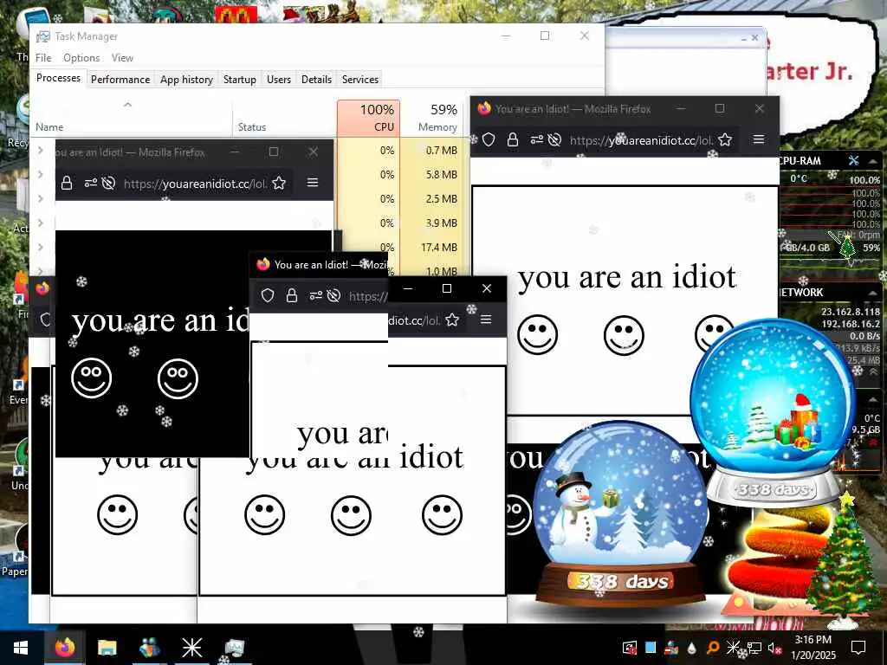Click the muted speaker icon in the system tray
Image resolution: width=887 pixels, height=665 pixels.
774,648
